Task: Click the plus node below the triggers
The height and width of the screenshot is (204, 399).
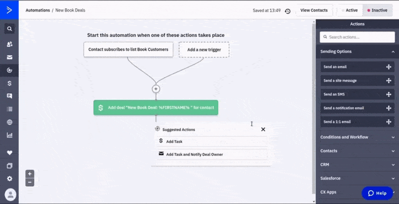Action: (156, 89)
